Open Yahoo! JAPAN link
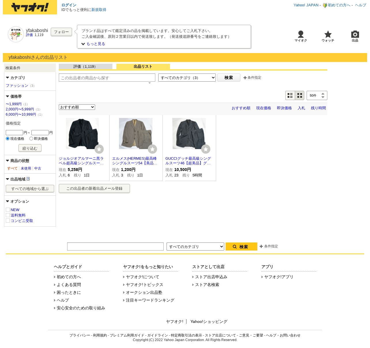 coord(306,5)
